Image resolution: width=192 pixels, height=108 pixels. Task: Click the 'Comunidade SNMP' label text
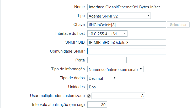click(x=67, y=51)
